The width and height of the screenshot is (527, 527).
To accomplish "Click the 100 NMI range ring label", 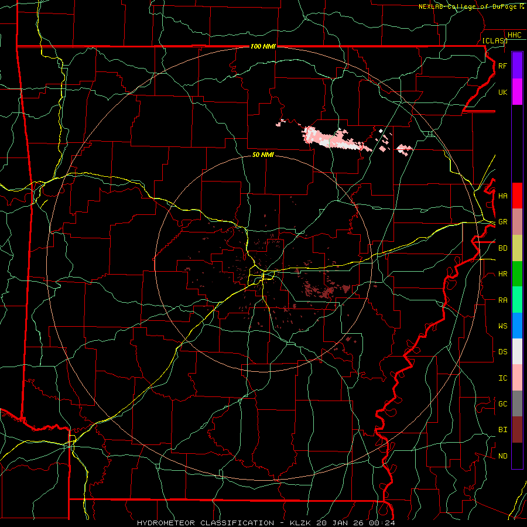I will tap(263, 46).
